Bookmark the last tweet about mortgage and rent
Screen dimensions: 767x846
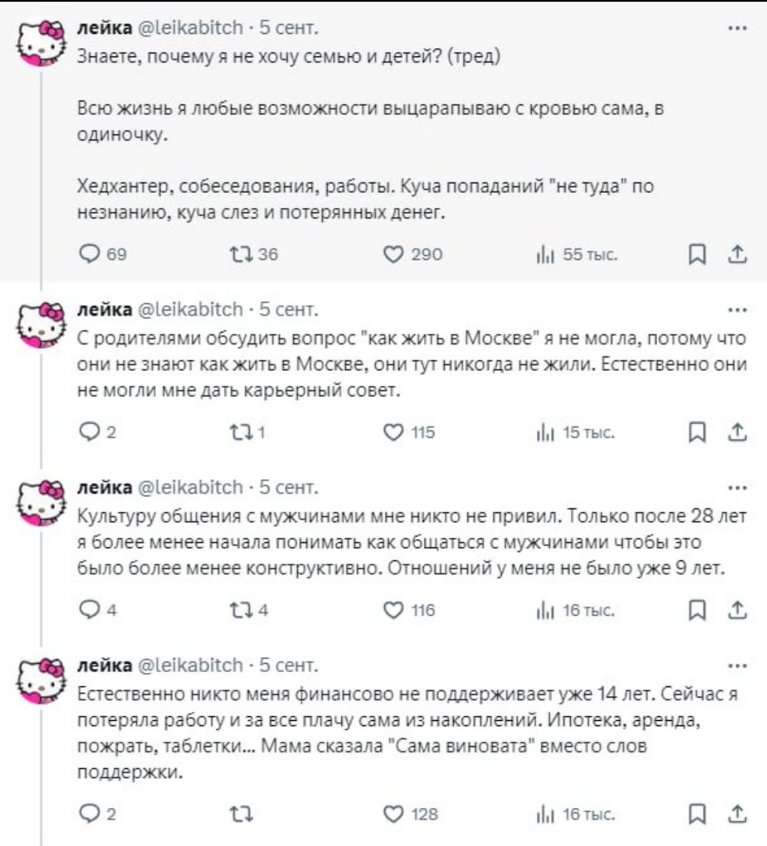pos(697,815)
